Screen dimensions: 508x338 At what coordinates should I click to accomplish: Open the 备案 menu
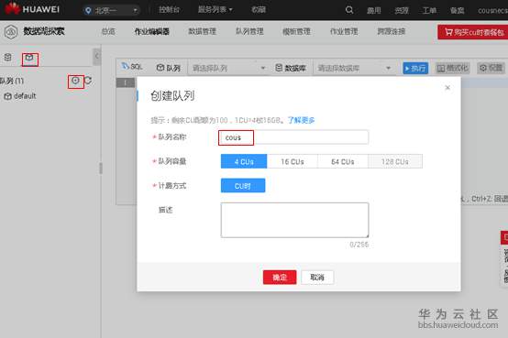coord(458,11)
